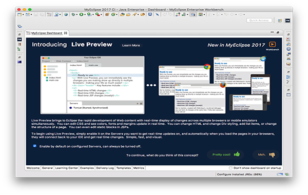Screen dimensions: 308x195
Task: Expand the Run dropdown arrow
Action: (x=85, y=15)
